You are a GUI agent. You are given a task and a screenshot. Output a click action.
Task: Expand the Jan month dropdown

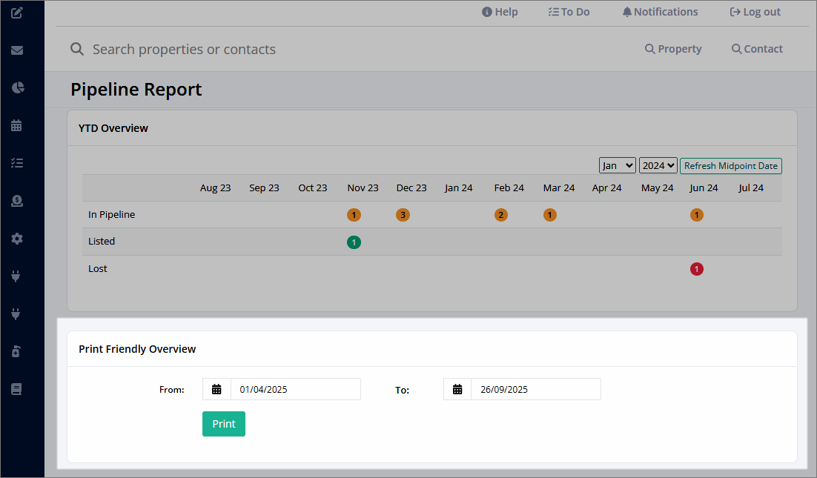point(618,165)
